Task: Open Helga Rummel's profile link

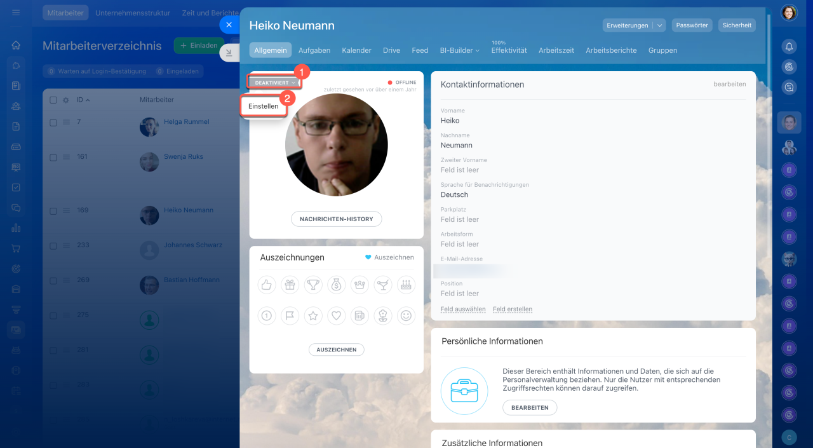Action: point(186,122)
